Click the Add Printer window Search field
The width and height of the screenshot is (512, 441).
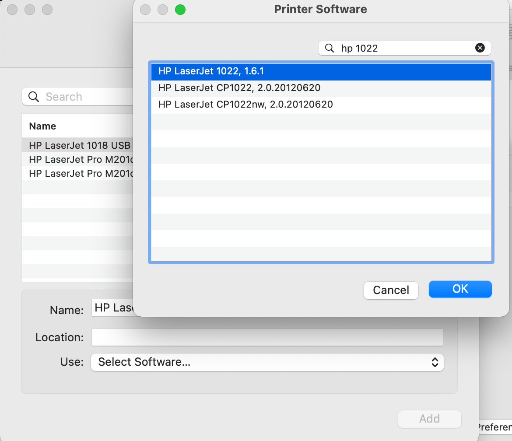pos(78,97)
